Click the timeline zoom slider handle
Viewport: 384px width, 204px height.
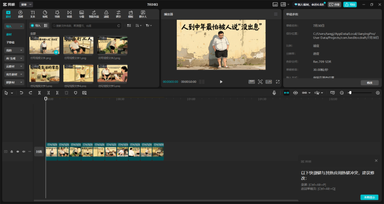350,93
